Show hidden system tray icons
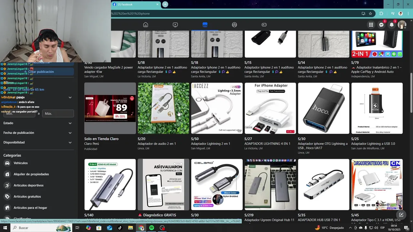The image size is (413, 232). pos(351,228)
